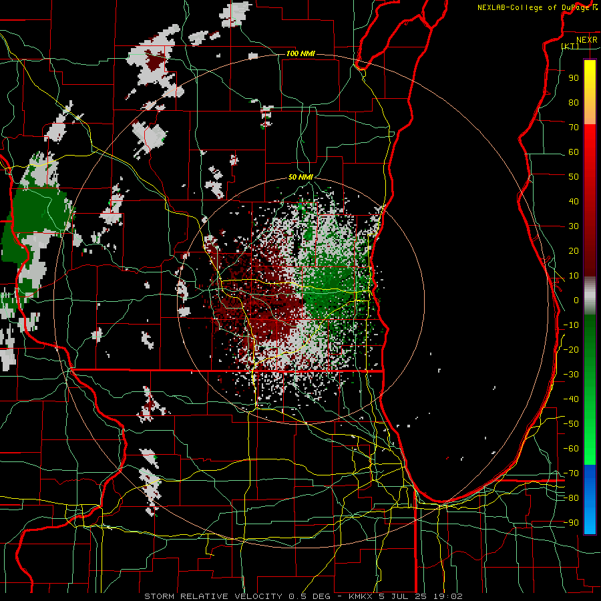Click the blue segment of the color bar
This screenshot has width=601, height=601.
[x=590, y=499]
